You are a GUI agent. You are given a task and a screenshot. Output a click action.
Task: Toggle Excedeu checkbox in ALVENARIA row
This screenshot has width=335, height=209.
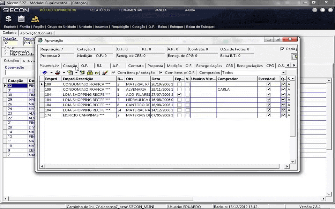(269, 90)
